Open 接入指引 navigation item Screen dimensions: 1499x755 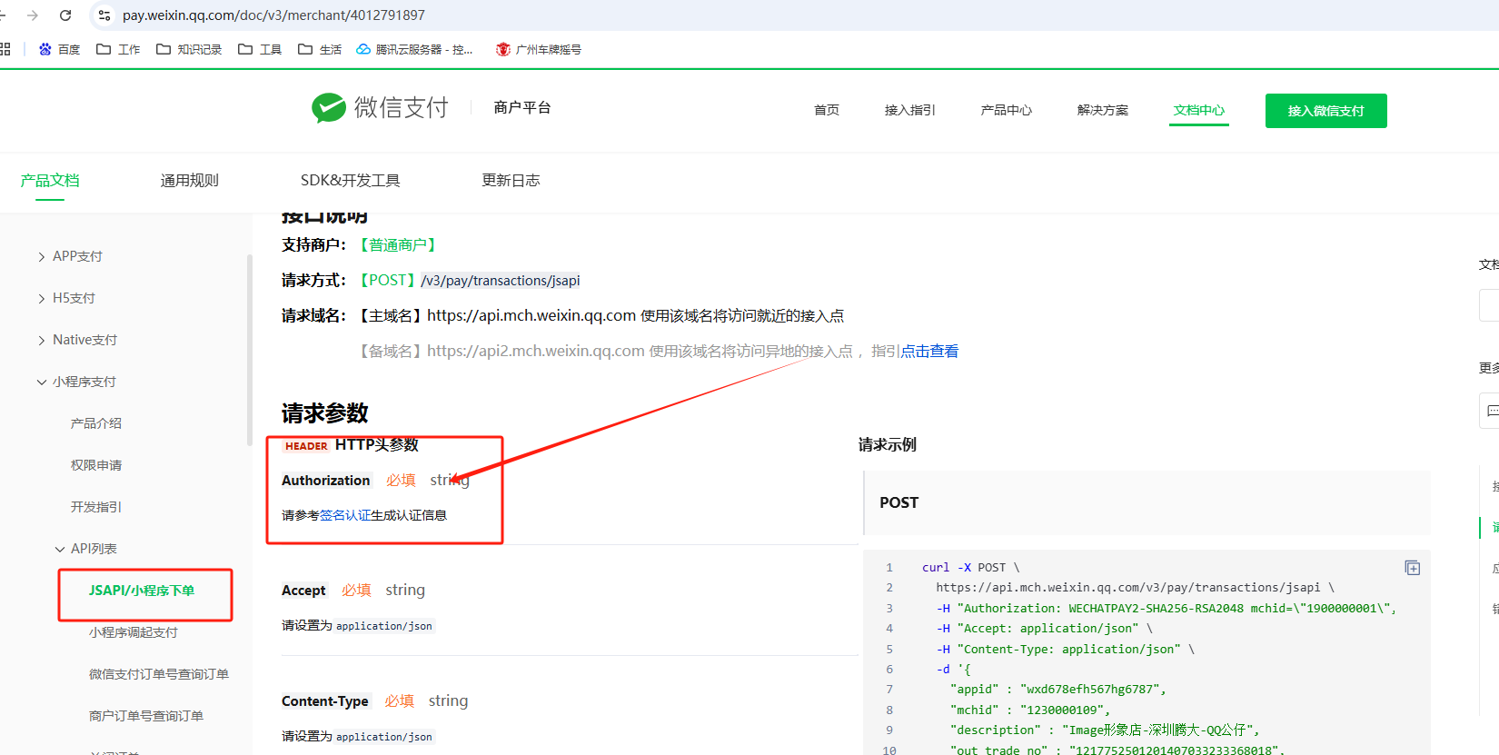(909, 110)
